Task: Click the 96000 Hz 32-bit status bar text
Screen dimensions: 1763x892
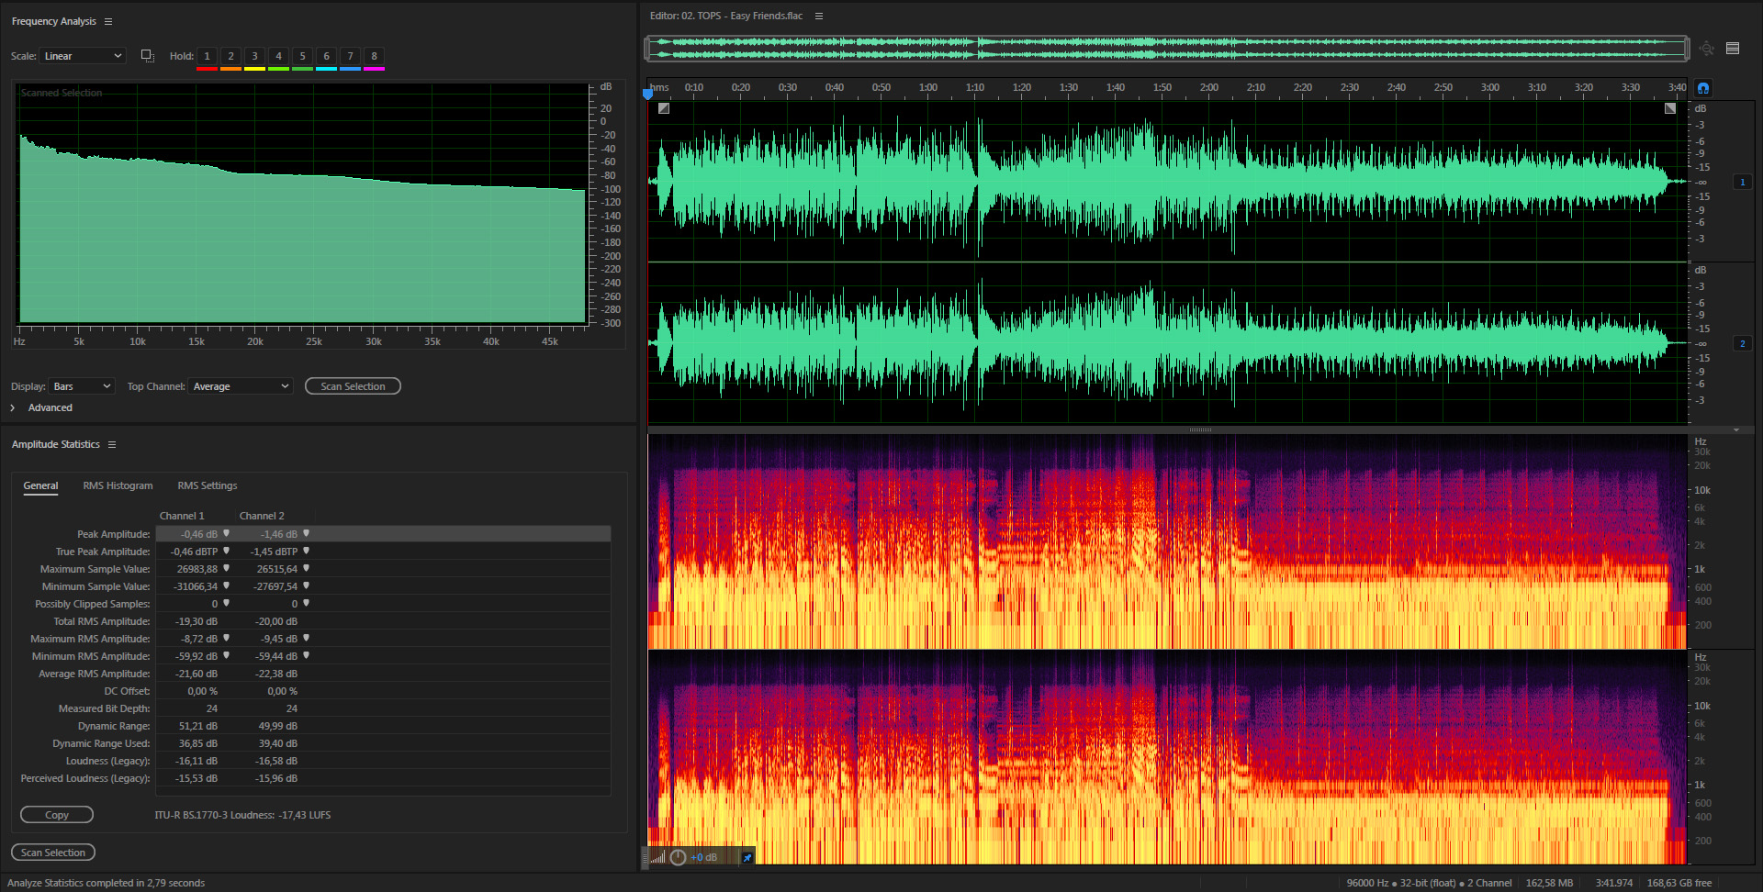Action: point(1429,883)
